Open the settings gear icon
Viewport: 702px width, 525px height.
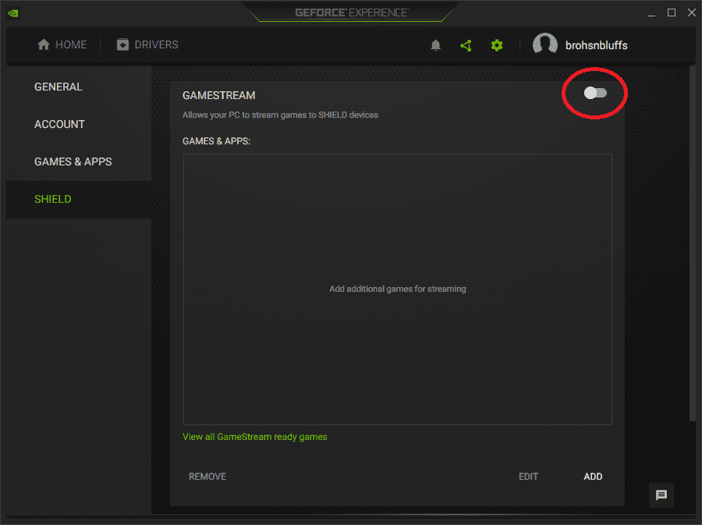497,45
